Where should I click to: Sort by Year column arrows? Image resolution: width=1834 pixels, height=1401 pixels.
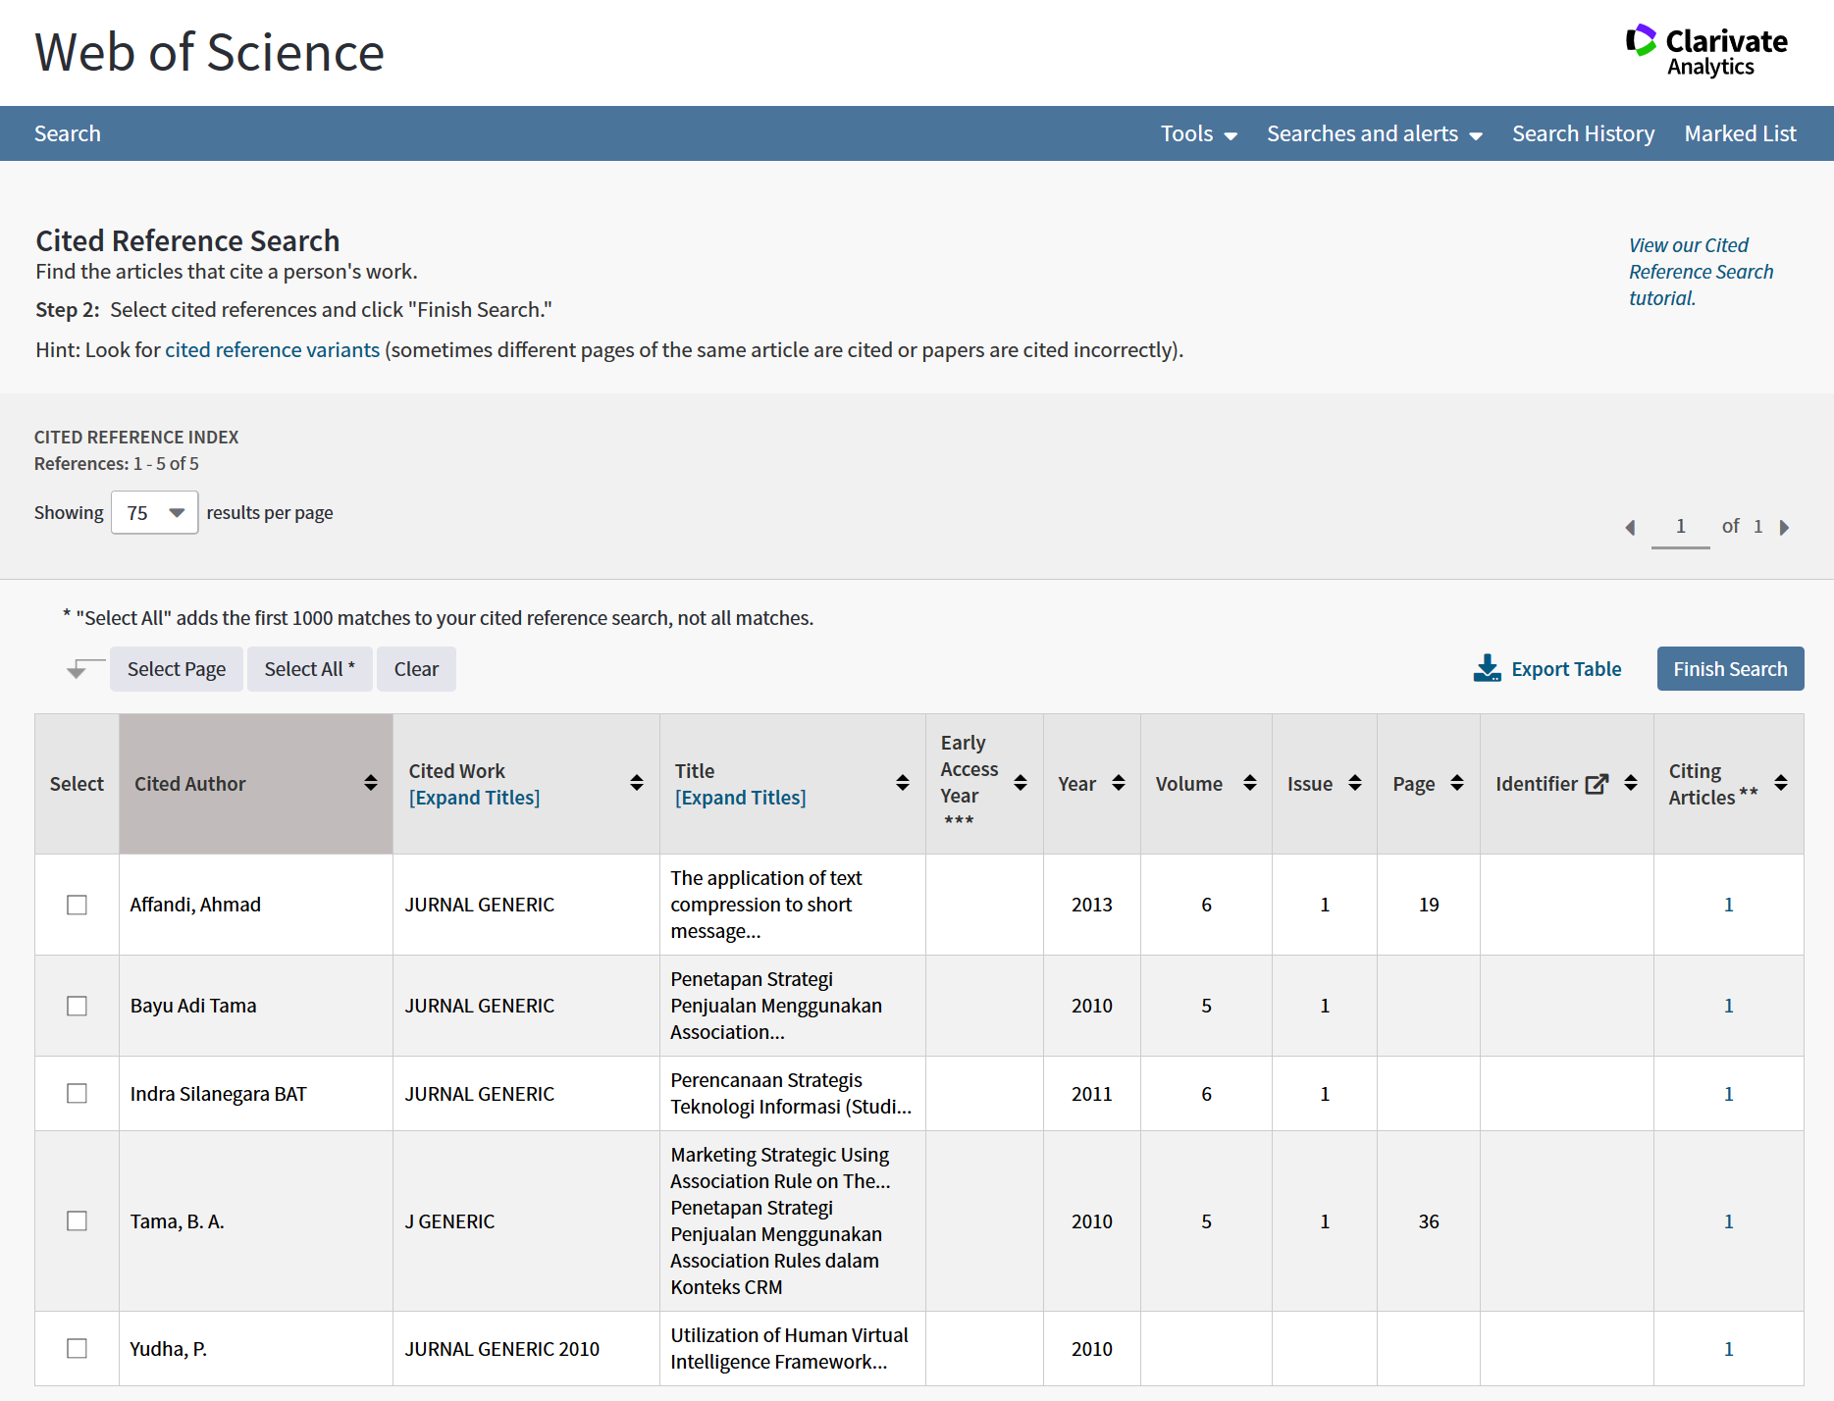1118,783
